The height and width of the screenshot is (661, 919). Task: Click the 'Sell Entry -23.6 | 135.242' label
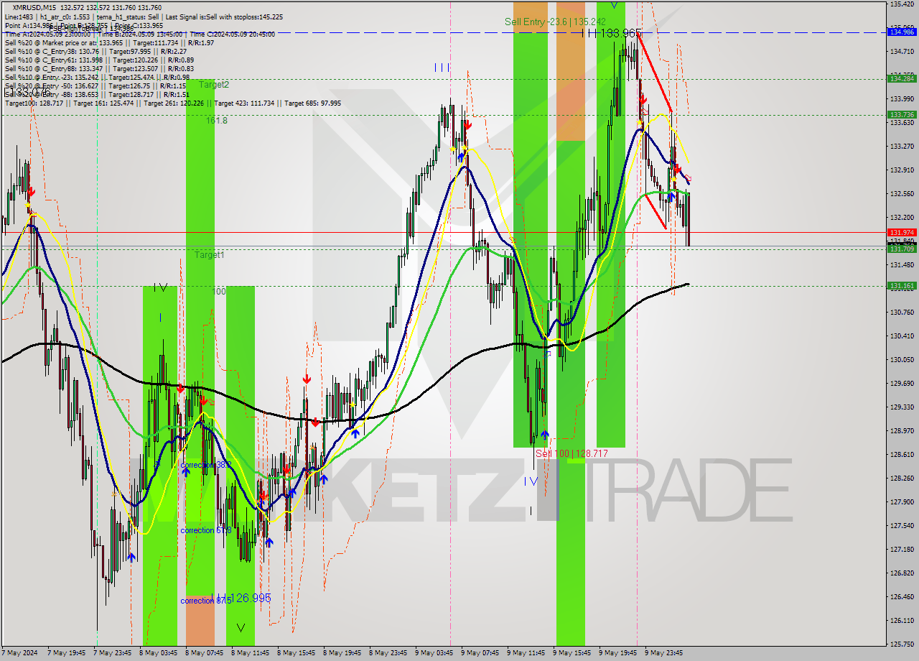555,22
